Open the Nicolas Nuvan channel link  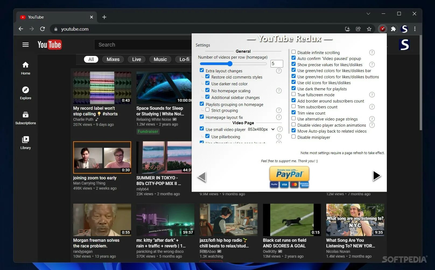[x=338, y=251]
